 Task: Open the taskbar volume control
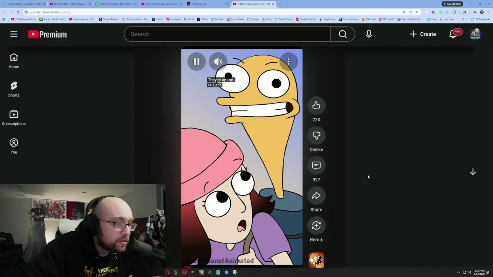[x=469, y=272]
